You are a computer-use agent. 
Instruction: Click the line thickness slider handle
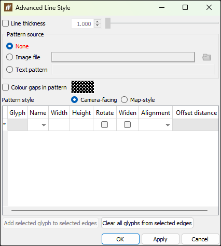(108, 23)
